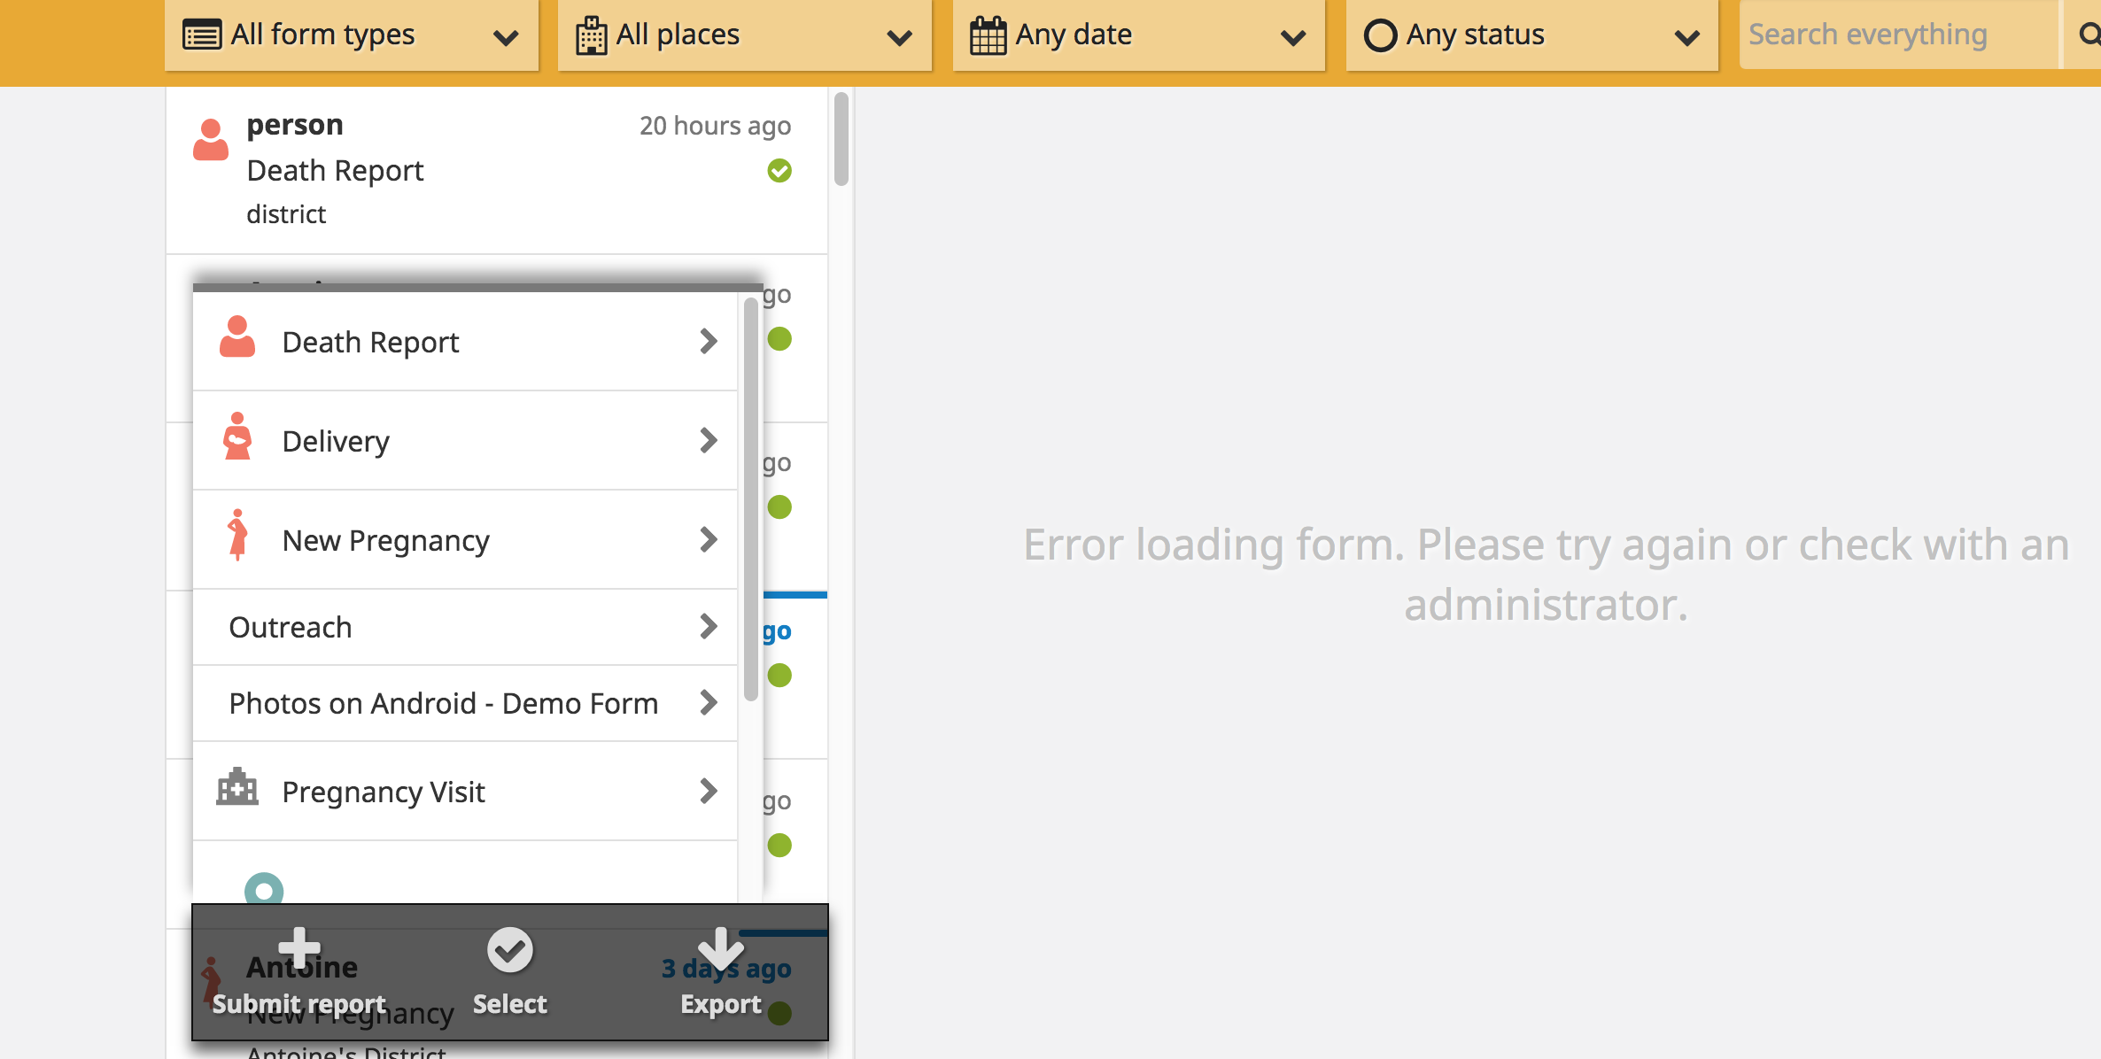This screenshot has height=1059, width=2101.
Task: Click the chevron beside Pregnancy Visit
Action: 708,791
